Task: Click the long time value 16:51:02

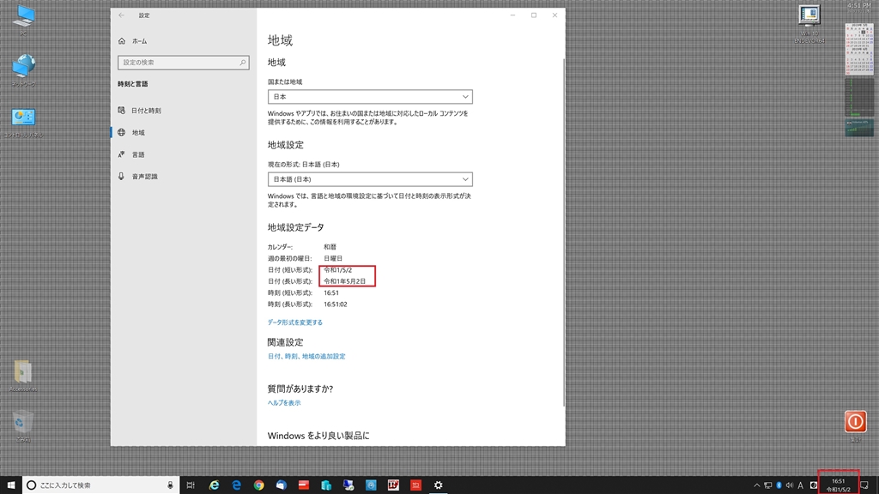Action: (336, 304)
